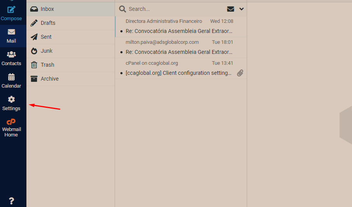Select the Archive folder

[x=71, y=79]
